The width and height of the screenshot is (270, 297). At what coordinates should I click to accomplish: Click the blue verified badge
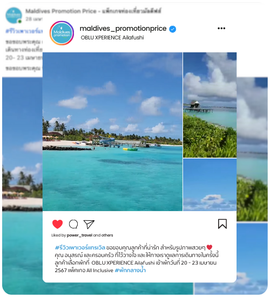tap(172, 29)
